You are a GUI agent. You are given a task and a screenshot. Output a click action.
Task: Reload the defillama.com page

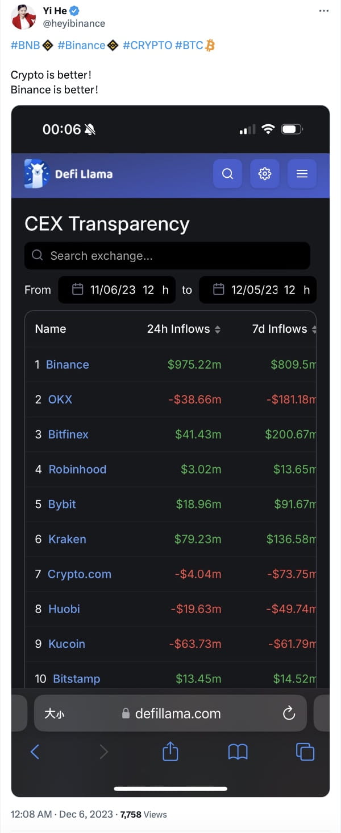(x=289, y=713)
